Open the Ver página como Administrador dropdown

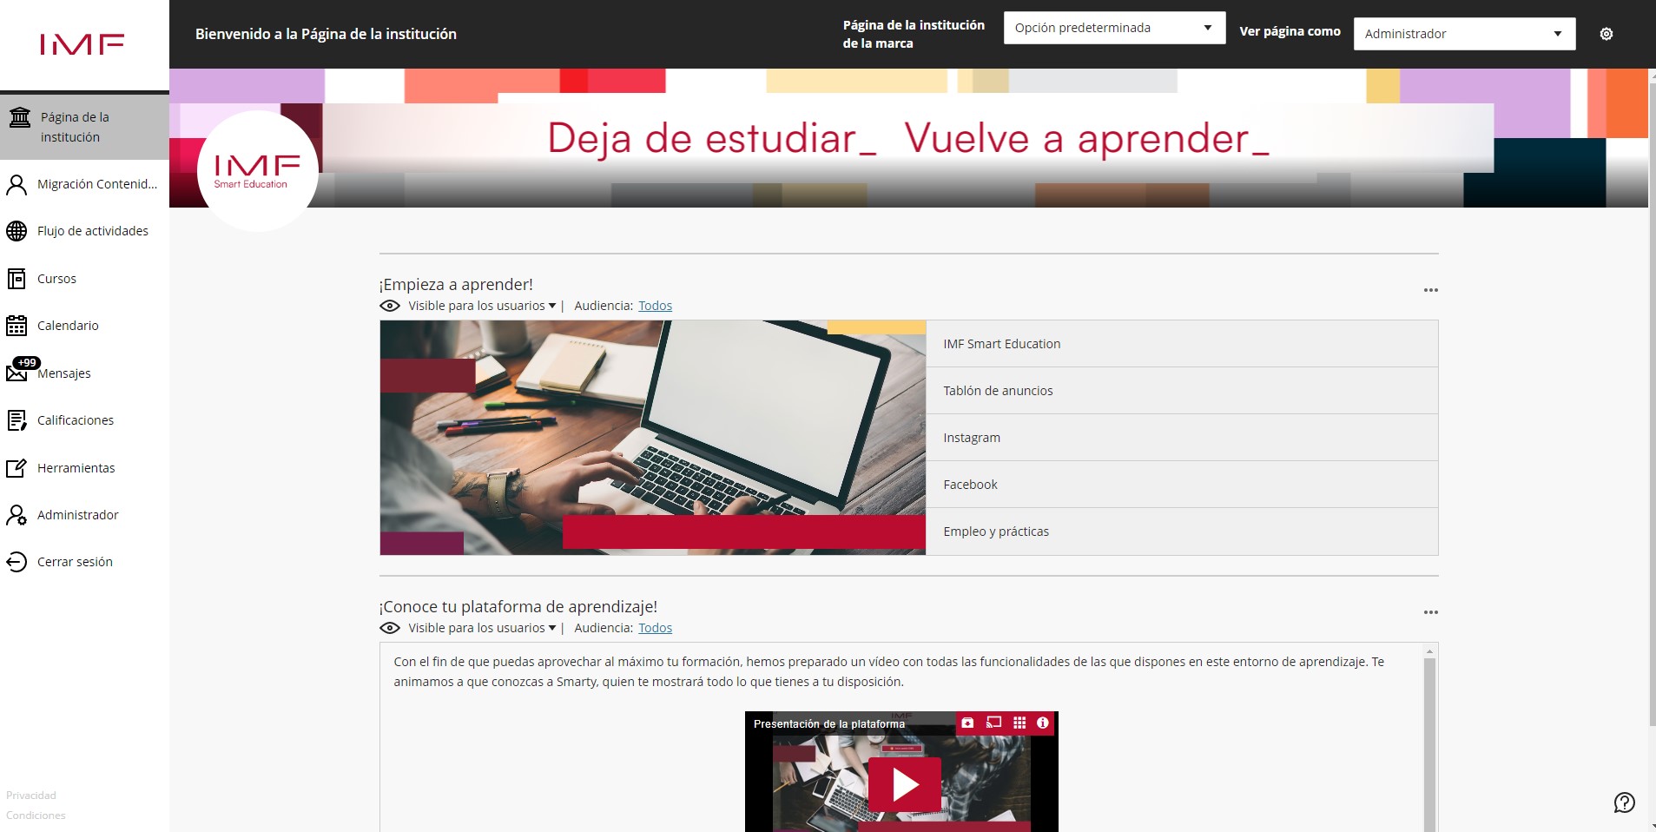coord(1464,34)
